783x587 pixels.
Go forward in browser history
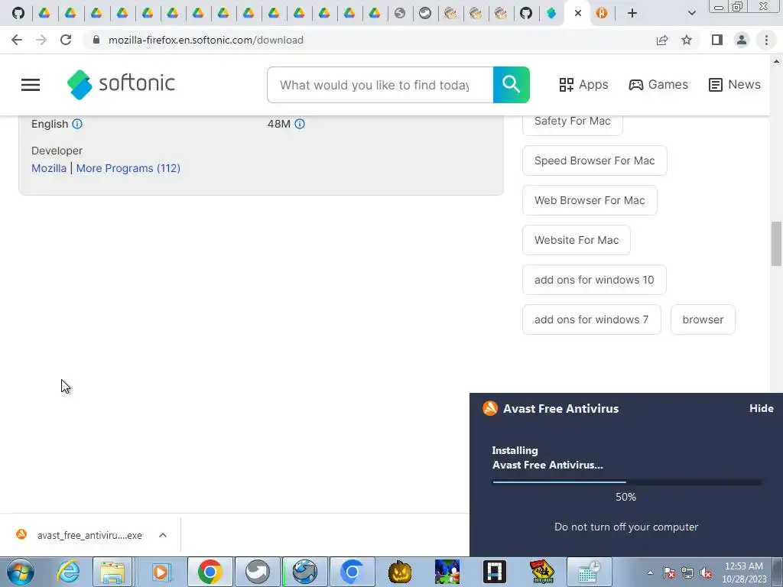(41, 40)
